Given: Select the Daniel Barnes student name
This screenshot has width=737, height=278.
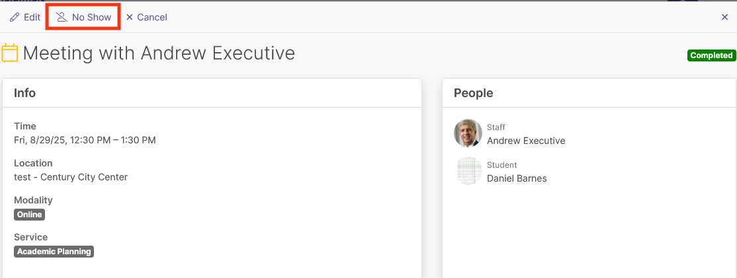Looking at the screenshot, I should (x=517, y=178).
